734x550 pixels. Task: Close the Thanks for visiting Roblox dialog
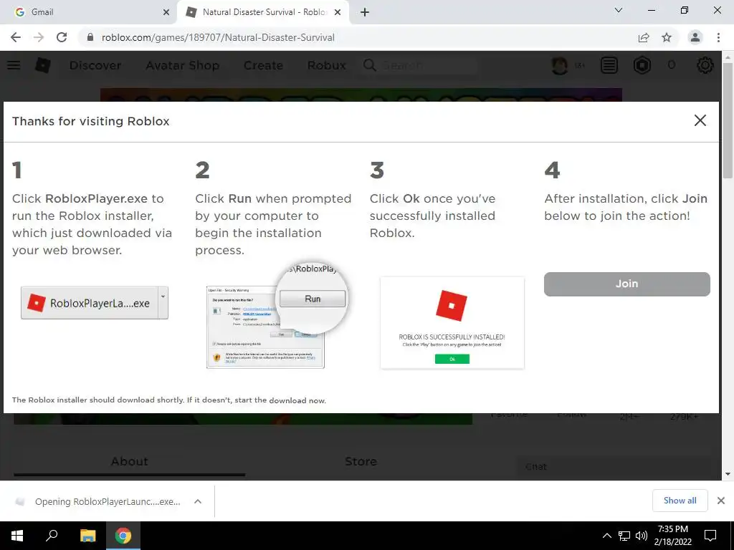tap(700, 120)
